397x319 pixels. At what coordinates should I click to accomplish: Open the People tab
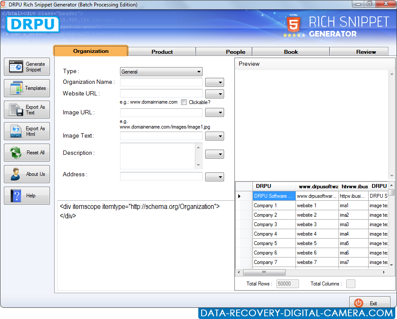(x=224, y=52)
